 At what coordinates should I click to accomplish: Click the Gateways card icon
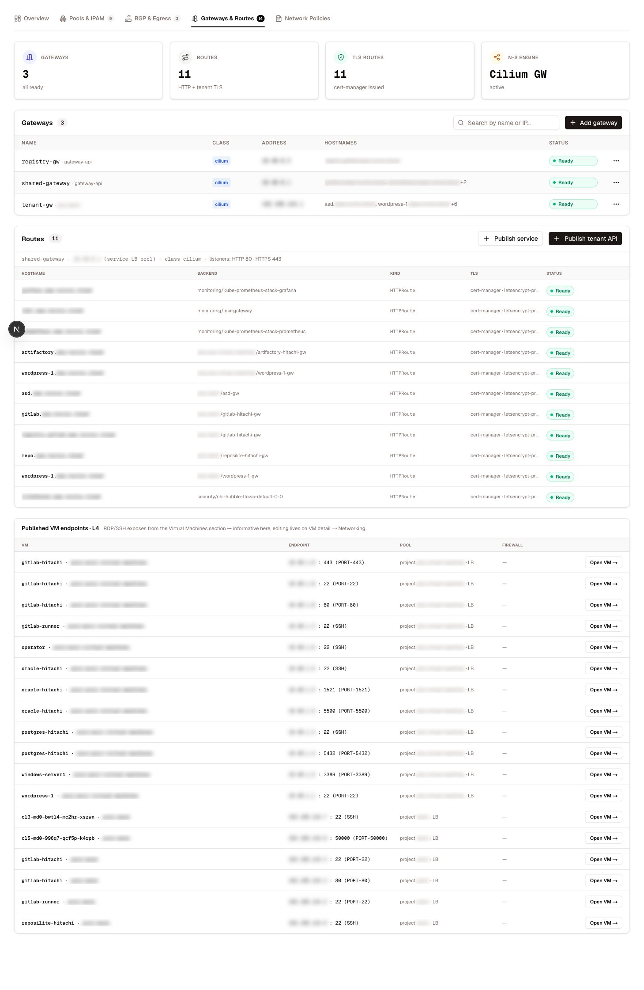pyautogui.click(x=30, y=57)
